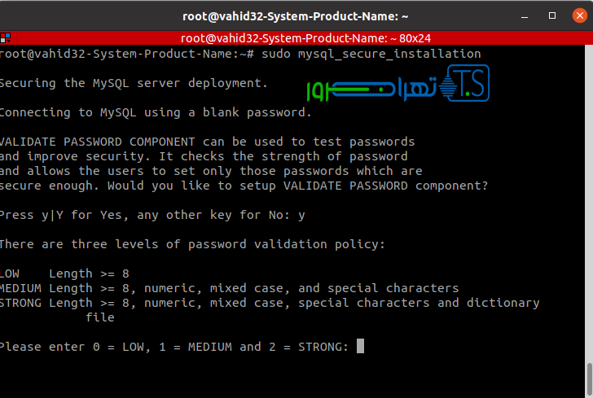The height and width of the screenshot is (398, 593).
Task: Click the vertical scrollbar thumb
Action: (589, 378)
